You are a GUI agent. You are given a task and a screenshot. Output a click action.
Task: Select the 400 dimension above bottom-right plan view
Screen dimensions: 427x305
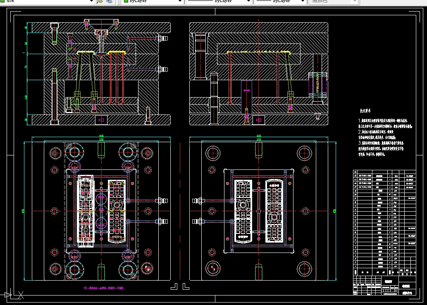point(259,136)
